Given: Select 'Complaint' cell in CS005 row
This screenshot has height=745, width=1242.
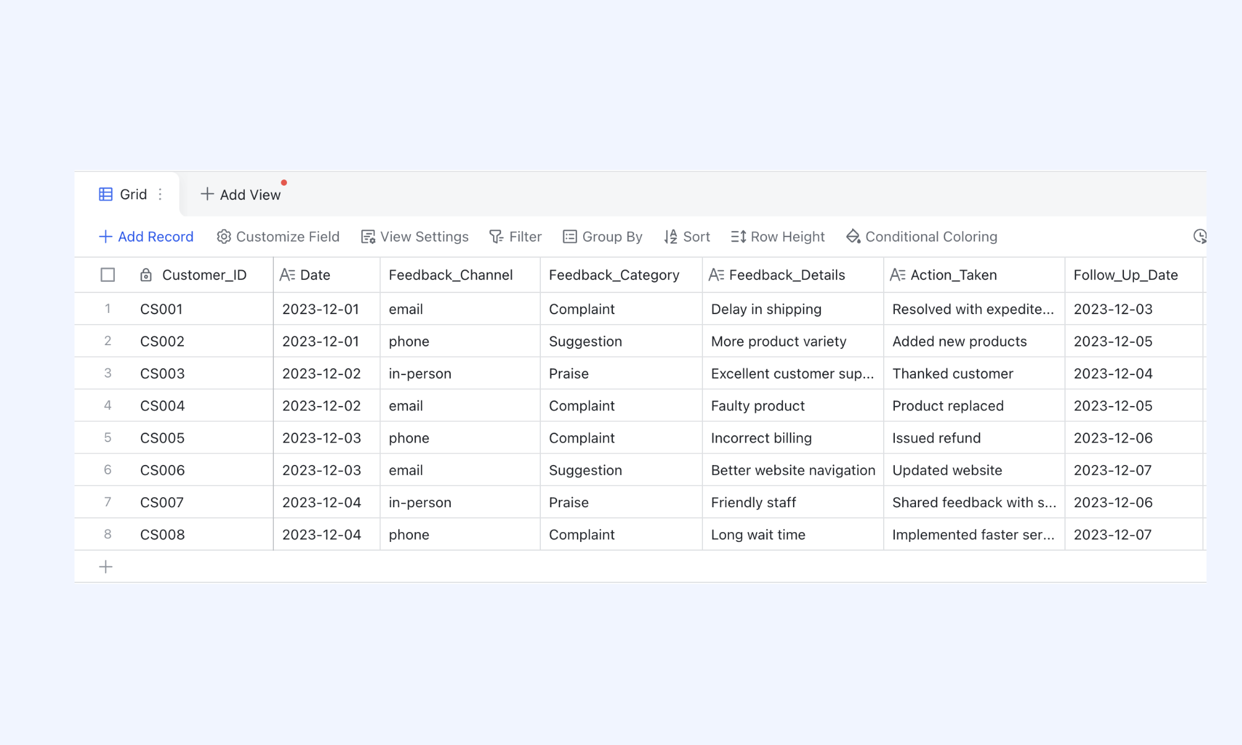Looking at the screenshot, I should coord(621,438).
